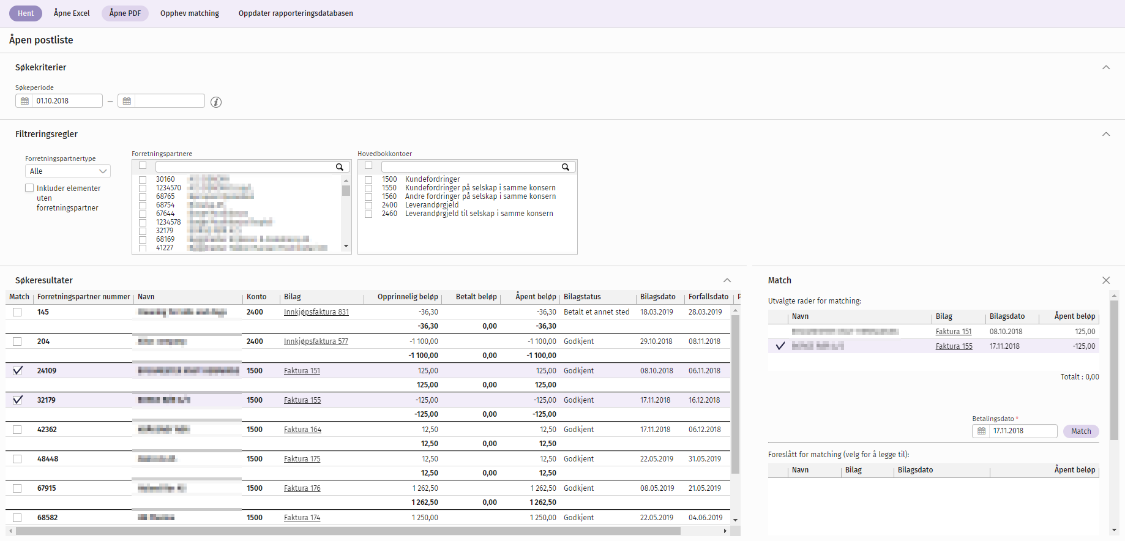This screenshot has width=1125, height=541.
Task: Collapse the Søkekriterier section
Action: click(x=1106, y=67)
